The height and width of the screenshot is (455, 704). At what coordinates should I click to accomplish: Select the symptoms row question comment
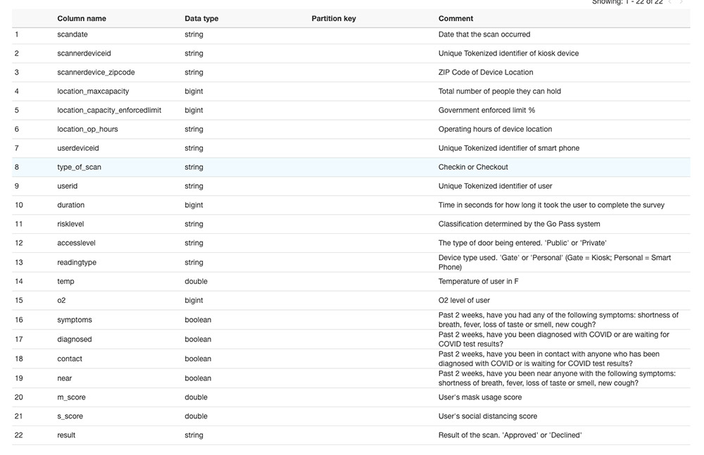pyautogui.click(x=558, y=320)
